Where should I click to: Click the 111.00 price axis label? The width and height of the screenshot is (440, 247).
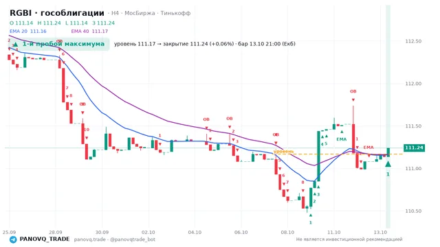(413, 168)
